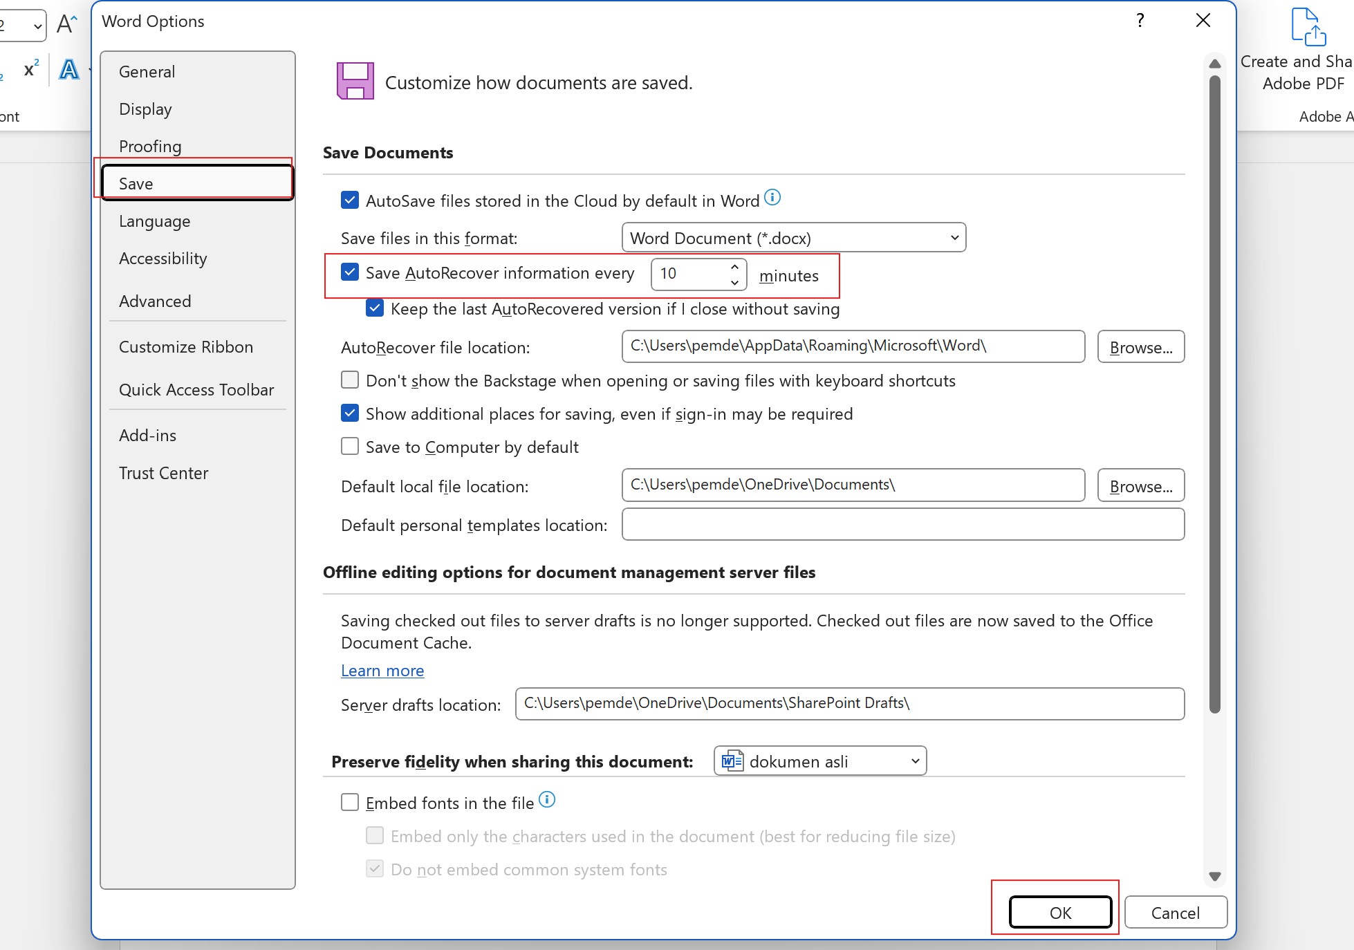Screen dimensions: 1354x950
Task: Browse for AutoRecover file location
Action: coord(1140,346)
